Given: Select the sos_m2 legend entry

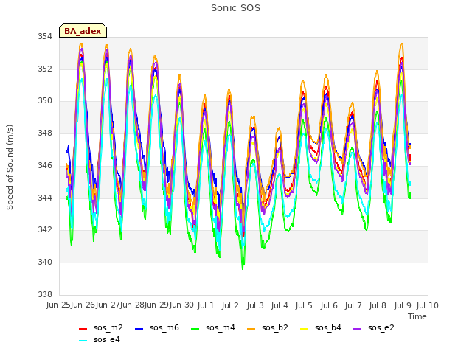Looking at the screenshot, I should [x=100, y=327].
